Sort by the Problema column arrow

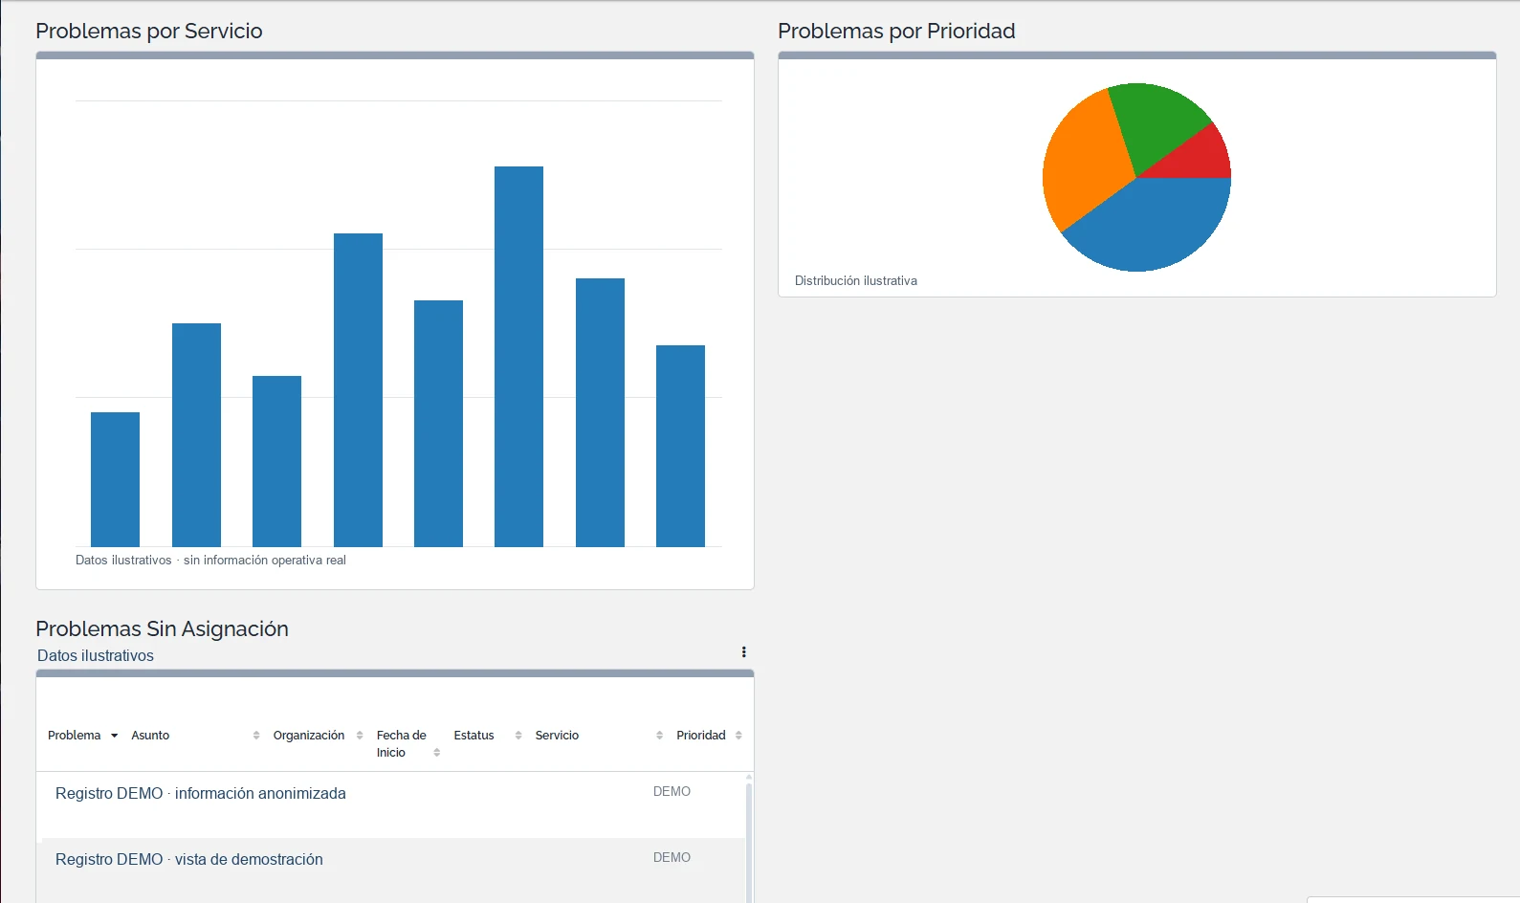pos(115,736)
